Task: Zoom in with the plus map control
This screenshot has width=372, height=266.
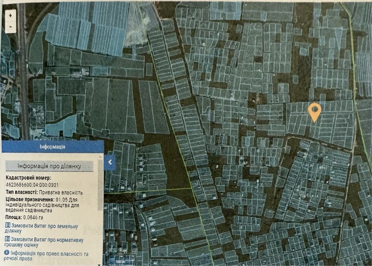Action: pyautogui.click(x=10, y=16)
